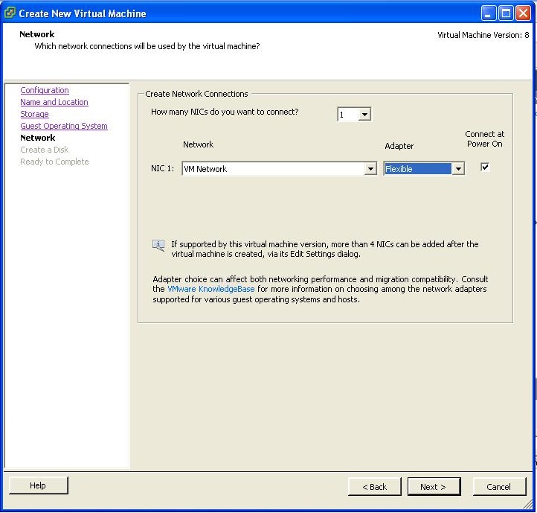Image resolution: width=537 pixels, height=513 pixels.
Task: Toggle Connect at Power On checkbox
Action: click(x=485, y=168)
